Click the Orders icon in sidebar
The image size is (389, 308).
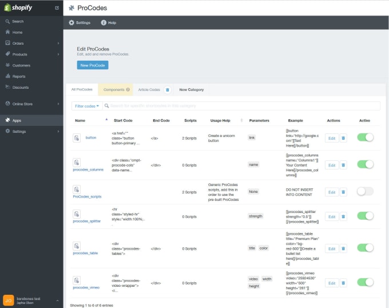(7, 43)
